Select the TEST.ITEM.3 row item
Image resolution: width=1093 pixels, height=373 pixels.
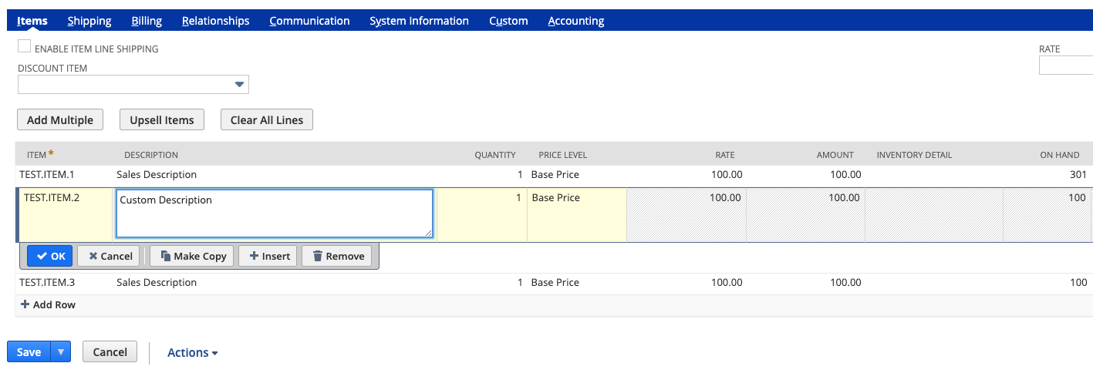click(x=46, y=283)
